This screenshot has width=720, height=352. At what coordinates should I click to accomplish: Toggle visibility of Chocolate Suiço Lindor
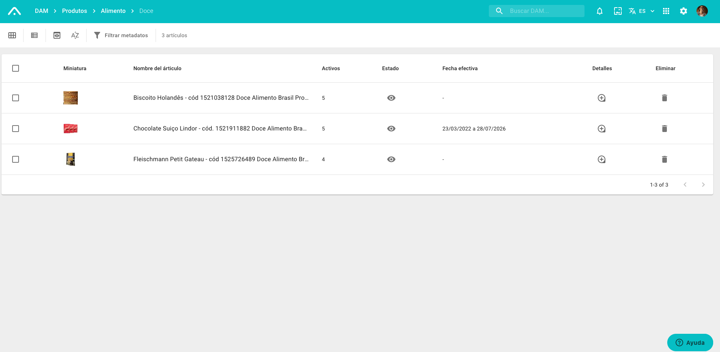coord(391,129)
